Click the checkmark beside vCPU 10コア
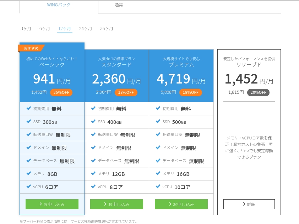This screenshot has height=224, width=299. click(158, 186)
